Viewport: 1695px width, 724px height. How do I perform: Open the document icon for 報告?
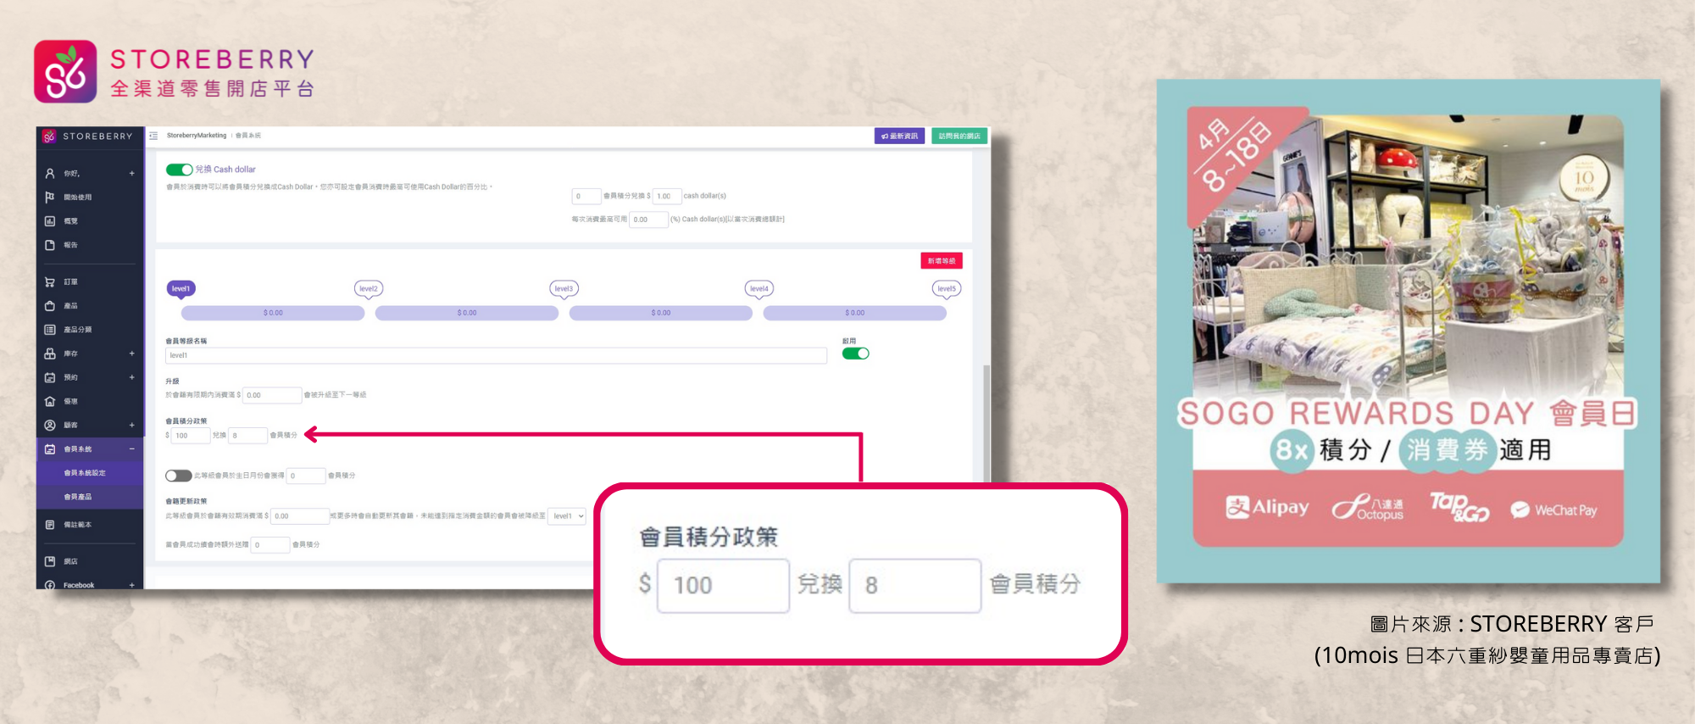coord(50,245)
